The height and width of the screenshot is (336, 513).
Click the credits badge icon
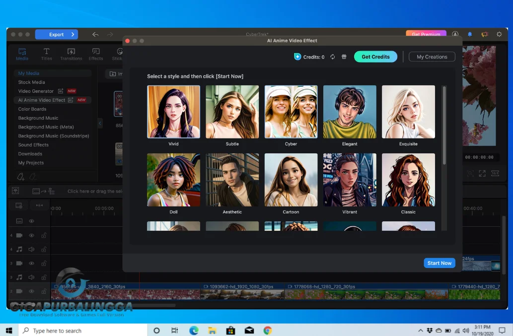pos(297,57)
